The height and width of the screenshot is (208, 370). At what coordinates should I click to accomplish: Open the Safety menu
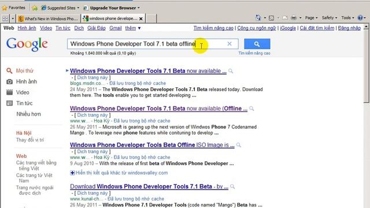tap(330, 18)
